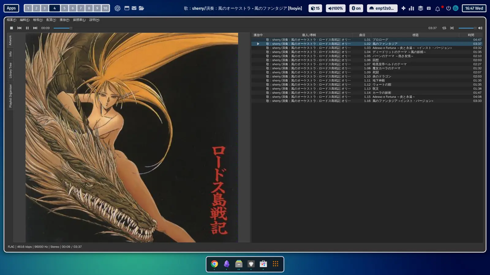Viewport: 490px width, 275px height.
Task: Skip to the previous track
Action: click(19, 28)
